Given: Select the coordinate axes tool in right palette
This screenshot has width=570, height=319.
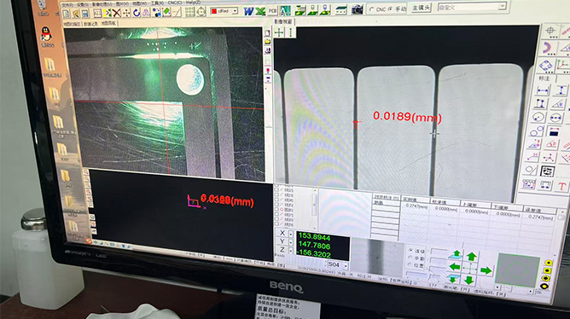Looking at the screenshot, I should click(x=562, y=65).
